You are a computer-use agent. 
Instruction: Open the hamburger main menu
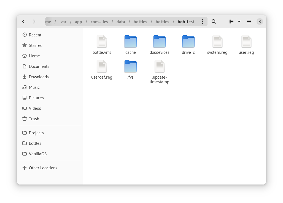point(249,22)
